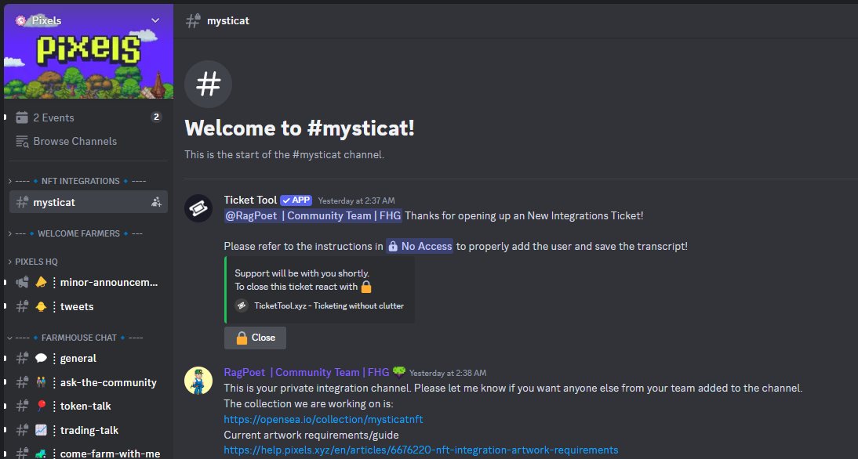Select the mysticat channel in sidebar
Screen dimensions: 858x459
[89, 202]
